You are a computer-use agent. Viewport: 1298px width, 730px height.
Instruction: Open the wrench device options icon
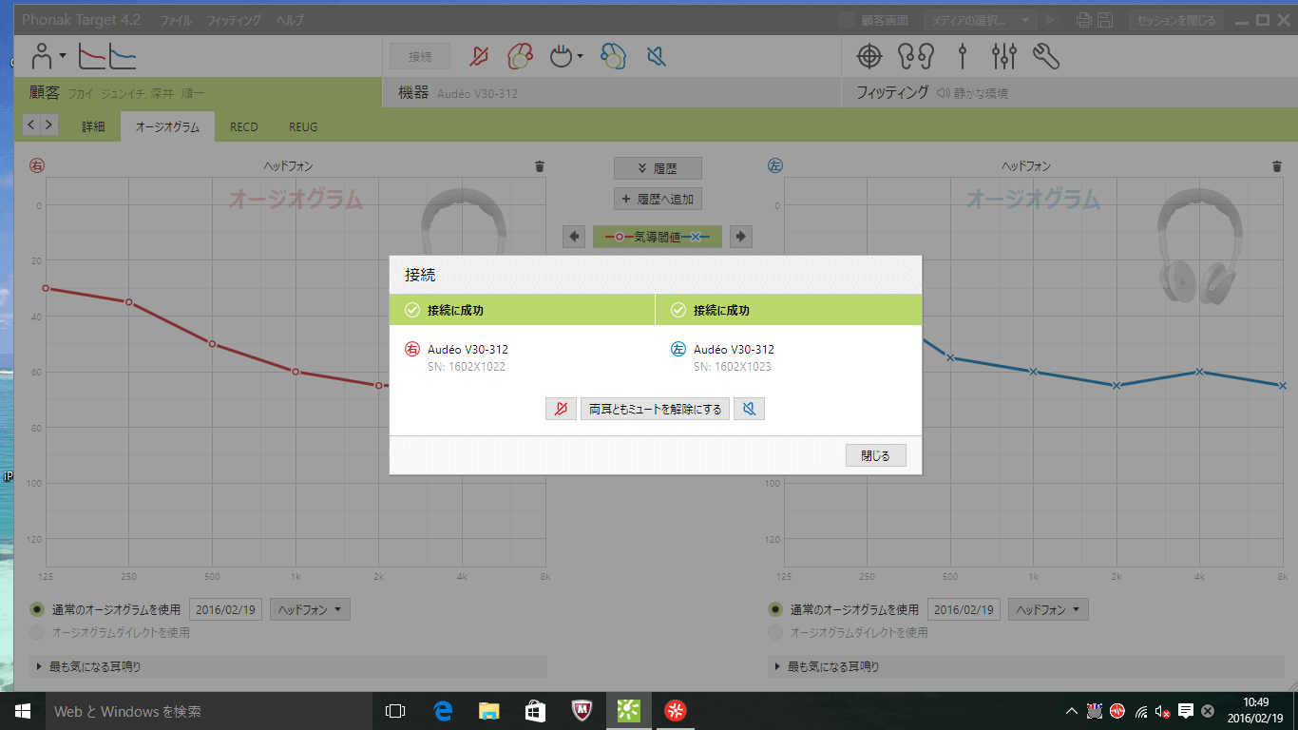pyautogui.click(x=1046, y=57)
